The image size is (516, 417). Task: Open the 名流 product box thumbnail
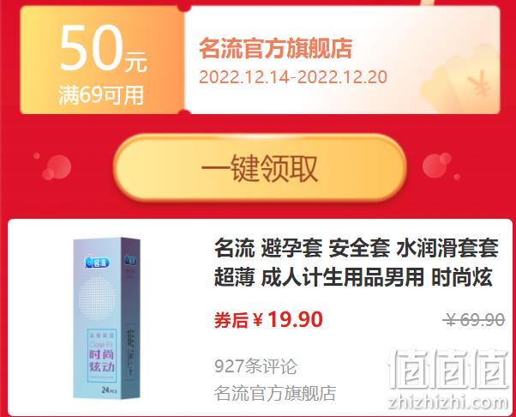tap(106, 317)
